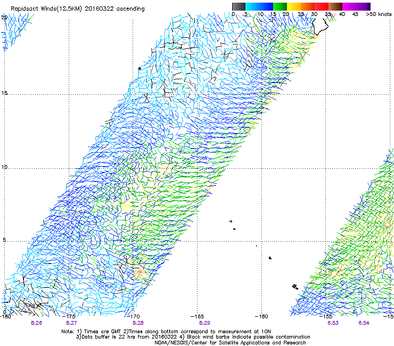Click the purple time label '8:29'

(204, 323)
